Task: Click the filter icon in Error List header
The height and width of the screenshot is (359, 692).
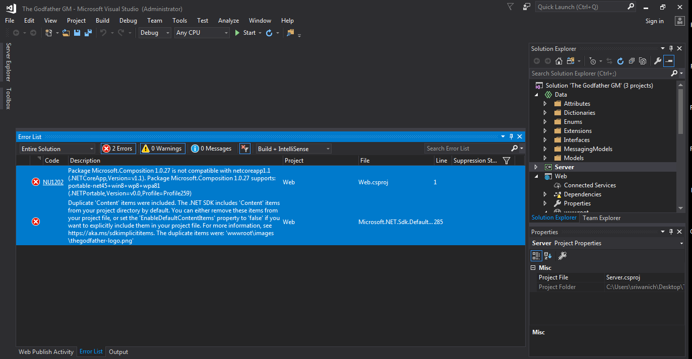Action: coord(507,161)
